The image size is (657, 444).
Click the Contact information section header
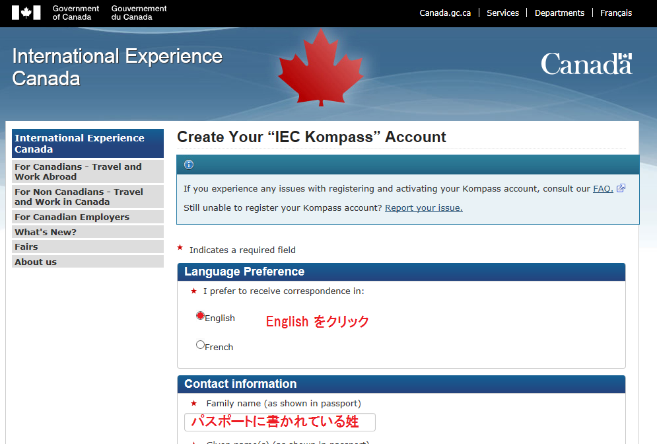[401, 384]
